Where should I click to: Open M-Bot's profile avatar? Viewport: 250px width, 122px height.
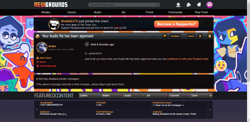click(42, 47)
